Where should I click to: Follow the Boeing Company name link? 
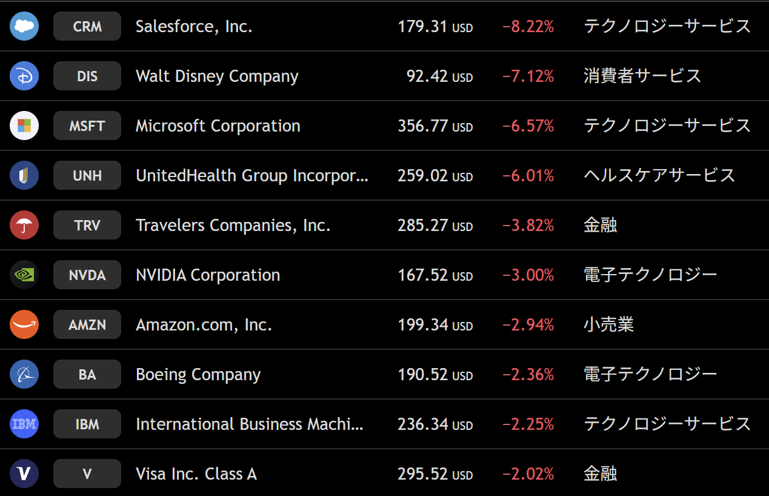[198, 375]
